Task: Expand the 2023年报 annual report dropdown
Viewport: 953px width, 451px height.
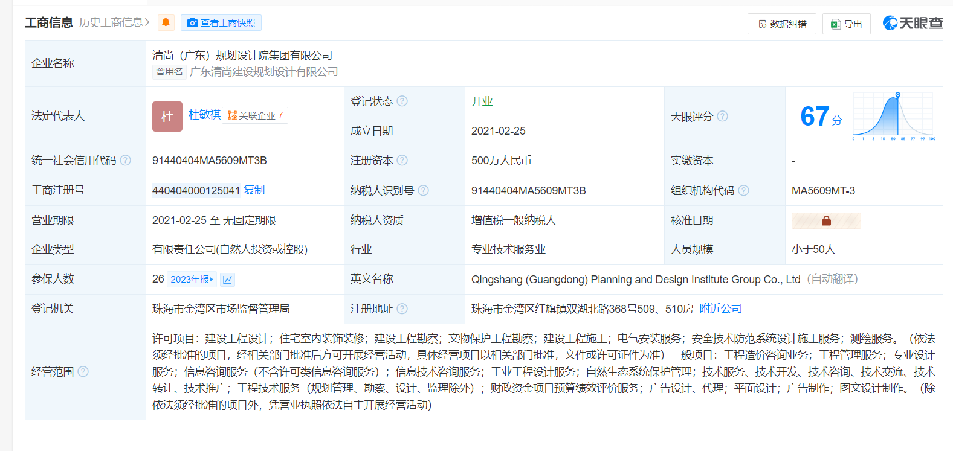Action: [192, 280]
